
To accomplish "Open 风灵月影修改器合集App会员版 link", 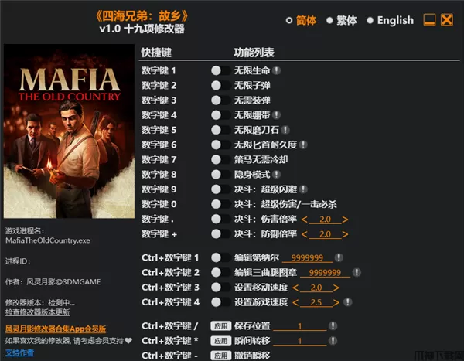I will pyautogui.click(x=56, y=329).
